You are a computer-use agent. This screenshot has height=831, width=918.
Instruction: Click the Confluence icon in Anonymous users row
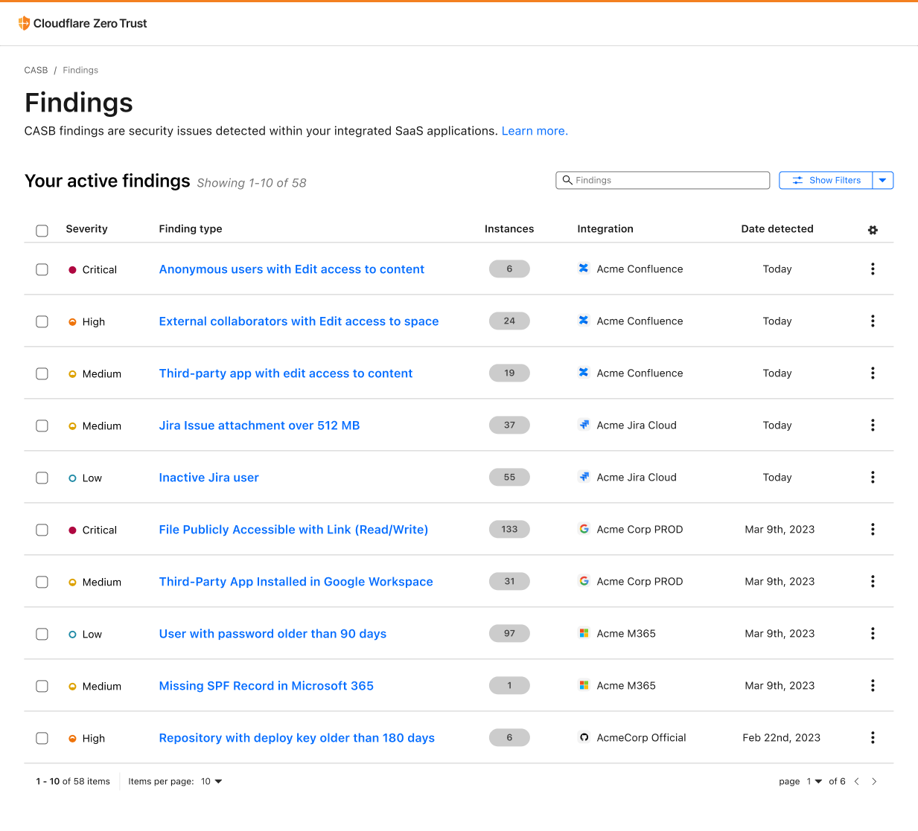[x=584, y=269]
